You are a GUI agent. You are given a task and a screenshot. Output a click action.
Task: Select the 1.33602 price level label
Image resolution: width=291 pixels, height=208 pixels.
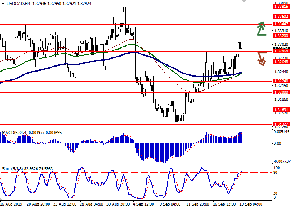click(x=279, y=17)
